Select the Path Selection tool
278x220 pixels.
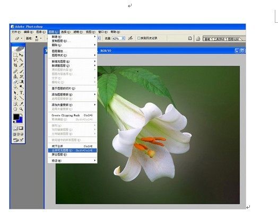(15, 93)
